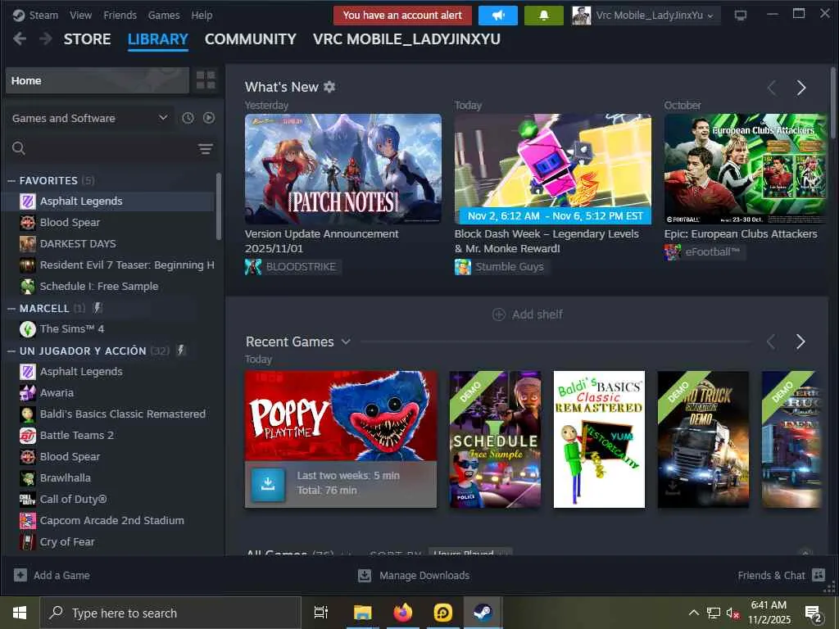Screen dimensions: 839x629
Task: Click the left sidebar scrollbar thumb
Action: point(218,206)
